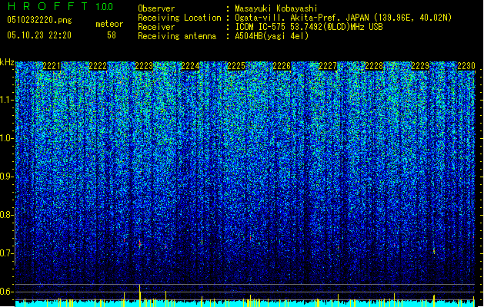Click the Observer field label
The image size is (484, 307).
point(156,8)
